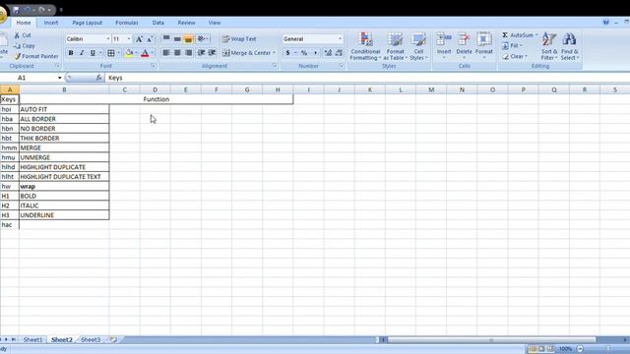630x354 pixels.
Task: Switch to the View tab
Action: [x=215, y=23]
